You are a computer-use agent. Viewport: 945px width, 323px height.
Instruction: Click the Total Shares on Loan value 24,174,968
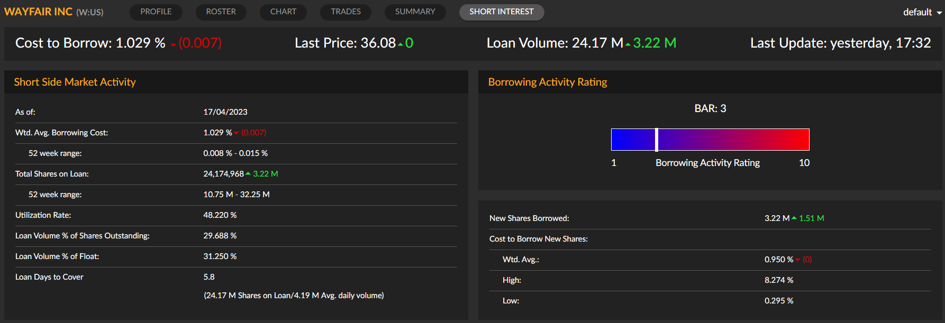pos(224,174)
